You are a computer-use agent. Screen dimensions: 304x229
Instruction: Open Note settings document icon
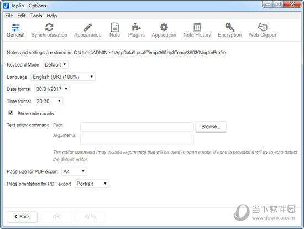point(115,27)
